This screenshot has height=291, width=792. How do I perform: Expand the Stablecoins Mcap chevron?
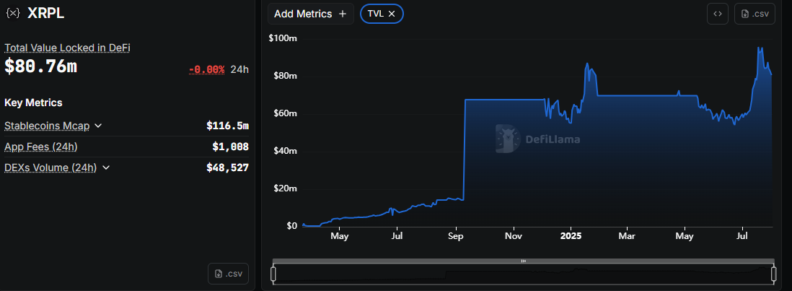(x=98, y=126)
